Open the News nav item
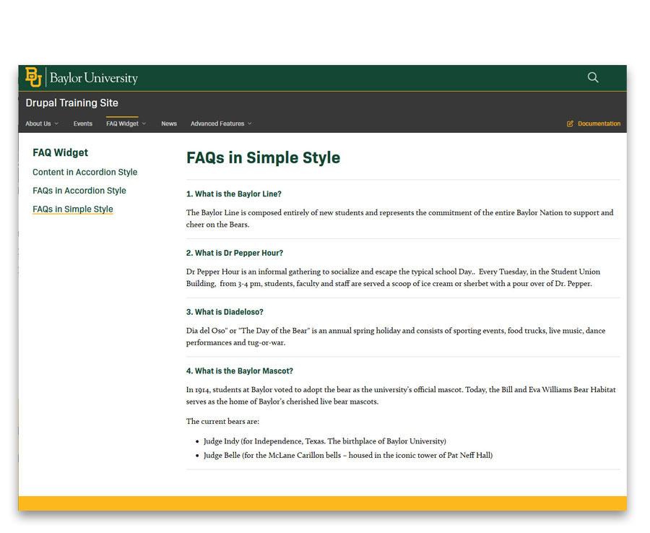650x533 pixels. (x=169, y=123)
